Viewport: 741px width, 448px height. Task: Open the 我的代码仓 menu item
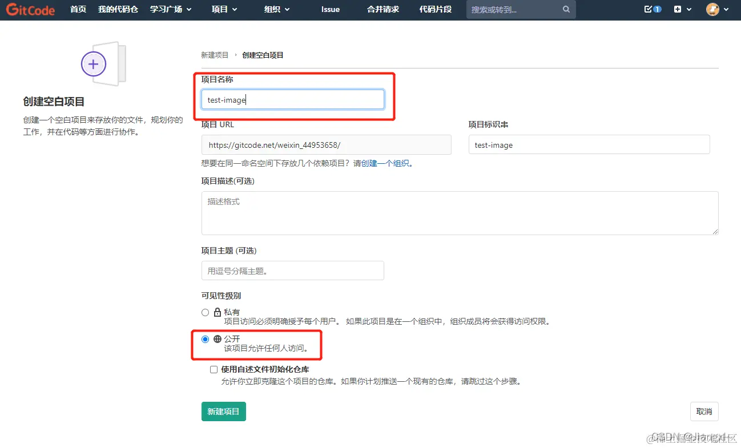tap(118, 9)
